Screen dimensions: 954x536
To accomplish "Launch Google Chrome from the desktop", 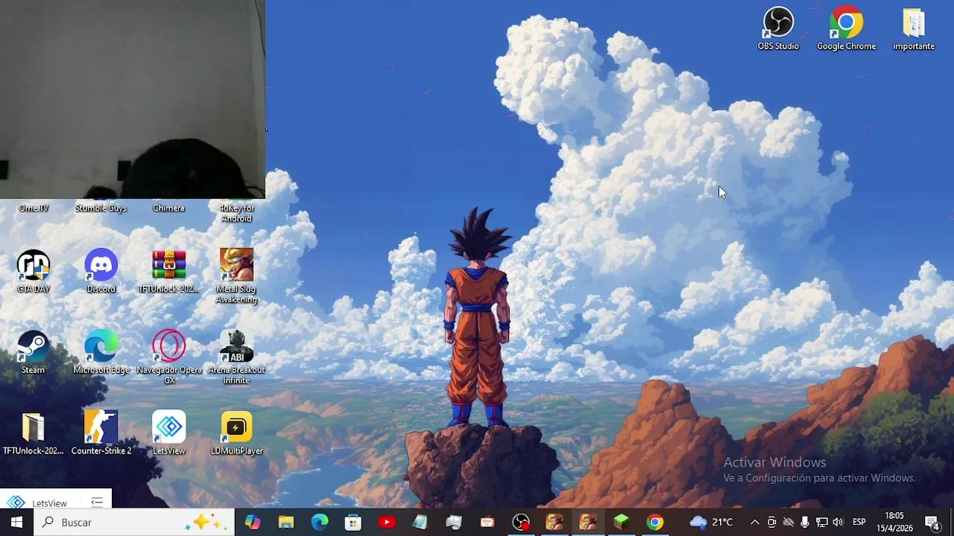I will point(846,29).
